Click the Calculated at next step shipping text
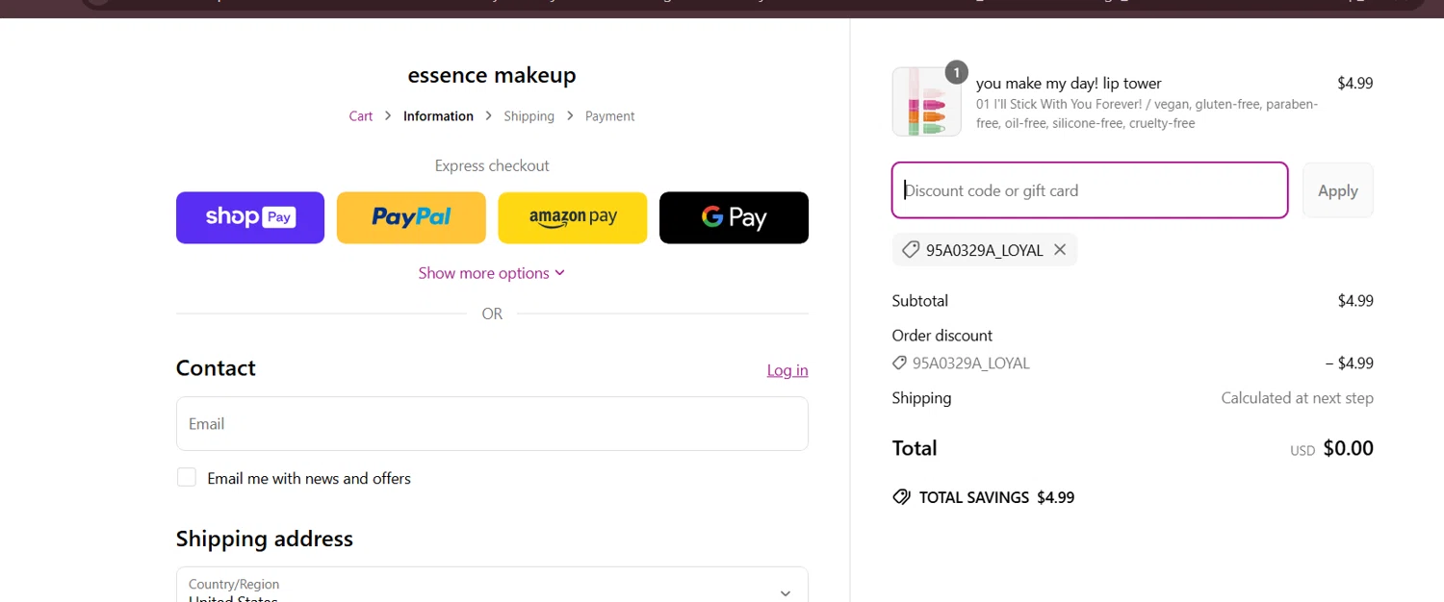Screen dimensions: 1444x602 (1297, 398)
